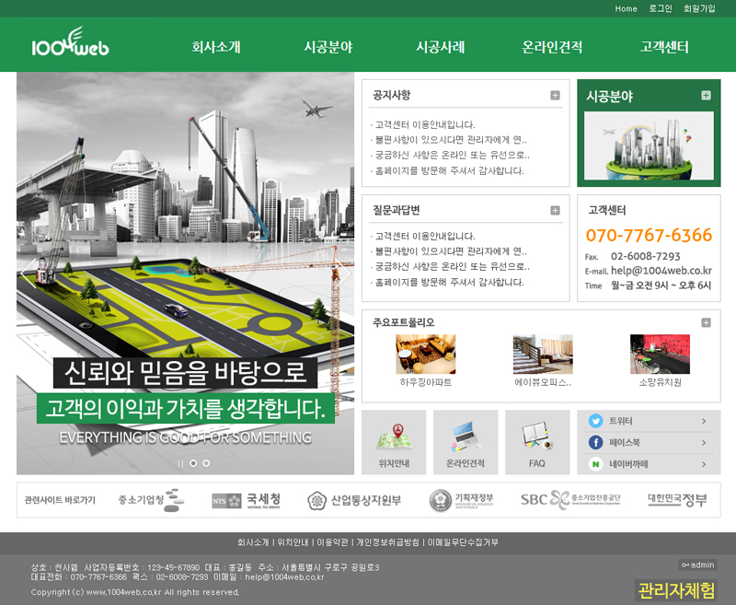Image resolution: width=736 pixels, height=605 pixels.
Task: Open the FAQ book icon
Action: click(536, 436)
